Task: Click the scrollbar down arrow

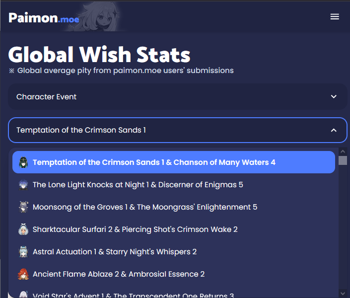Action: click(x=343, y=294)
